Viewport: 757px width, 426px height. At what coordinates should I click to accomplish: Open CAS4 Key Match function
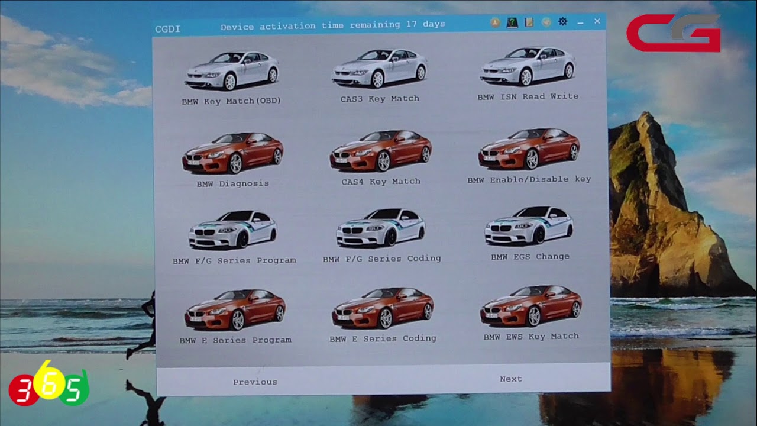pos(380,158)
